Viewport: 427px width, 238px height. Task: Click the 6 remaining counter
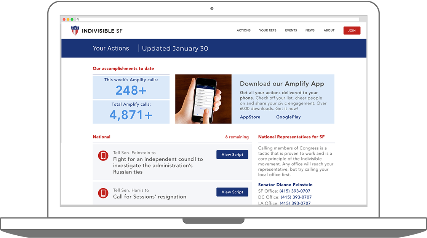(237, 137)
